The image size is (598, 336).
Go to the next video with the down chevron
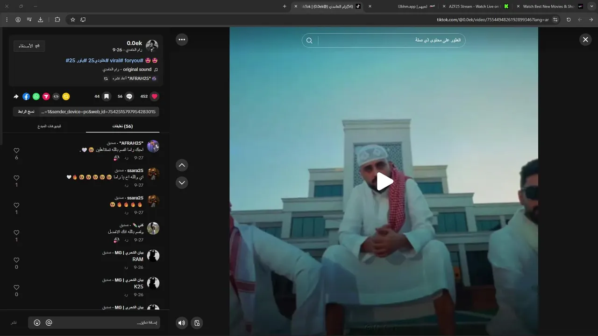point(182,182)
